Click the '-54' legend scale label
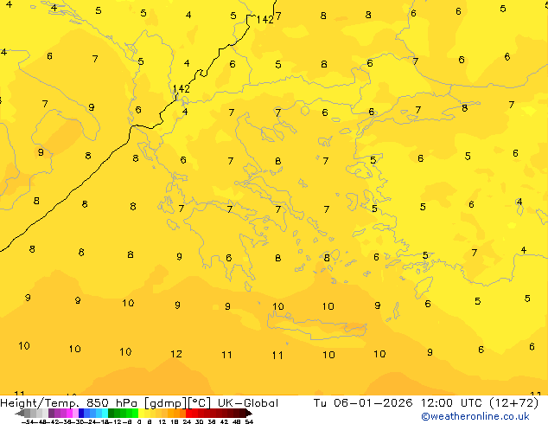The image size is (548, 424). point(28,421)
